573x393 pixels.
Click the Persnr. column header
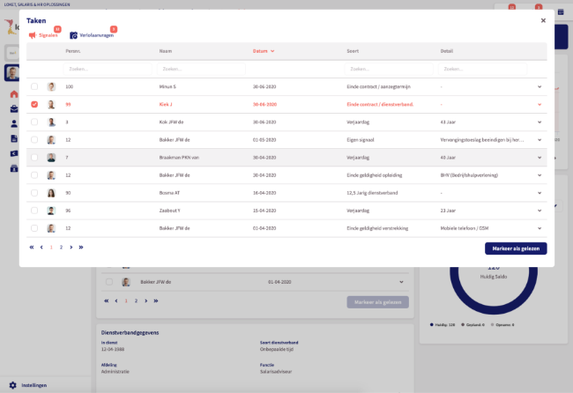tap(73, 51)
